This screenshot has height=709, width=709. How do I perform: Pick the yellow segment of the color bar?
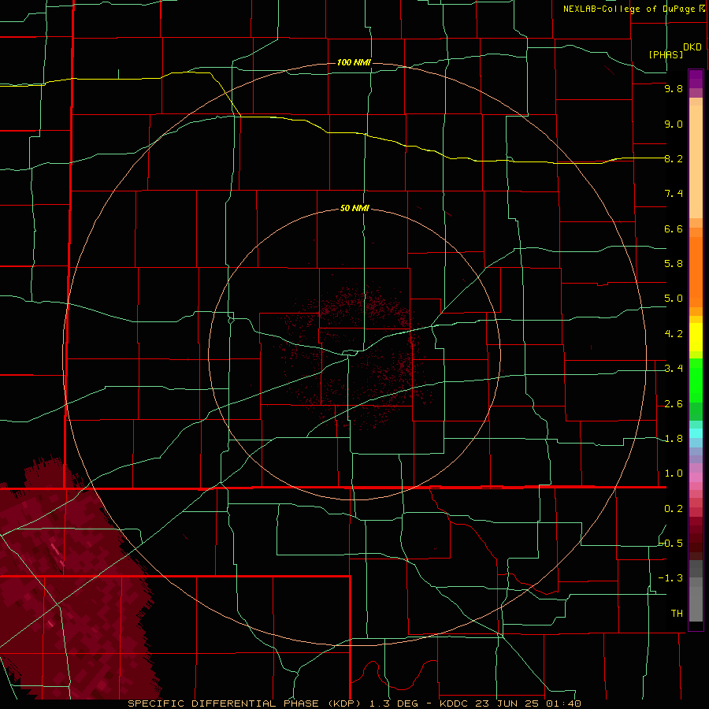[696, 337]
